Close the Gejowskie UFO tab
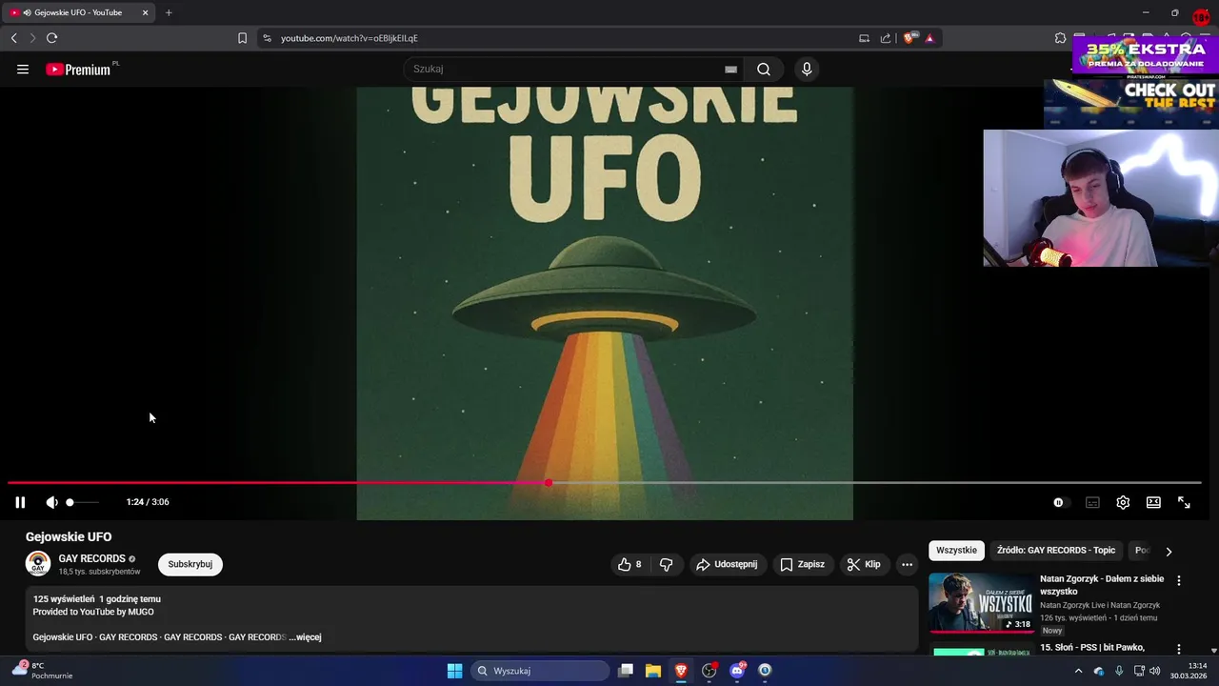Image resolution: width=1219 pixels, height=686 pixels. pyautogui.click(x=145, y=12)
